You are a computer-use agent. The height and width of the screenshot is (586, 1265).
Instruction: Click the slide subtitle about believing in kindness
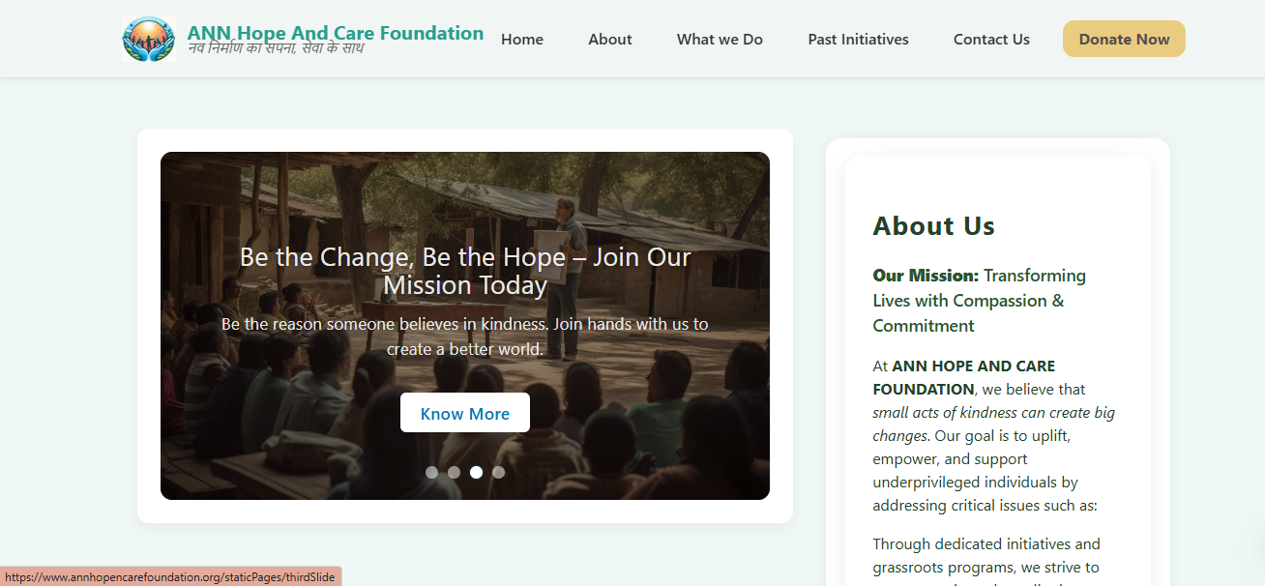pyautogui.click(x=465, y=337)
